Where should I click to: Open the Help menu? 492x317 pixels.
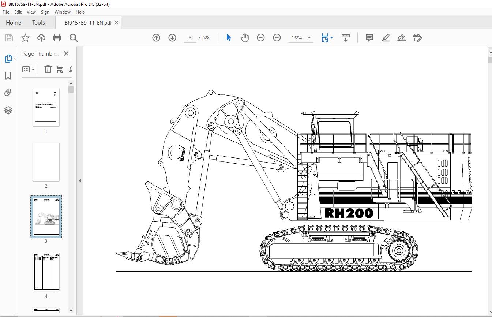[80, 12]
